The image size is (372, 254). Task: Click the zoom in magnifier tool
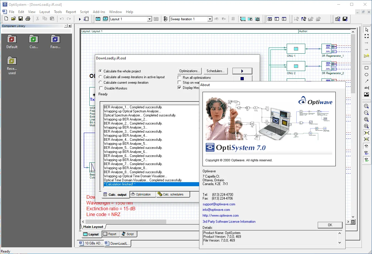click(366, 106)
